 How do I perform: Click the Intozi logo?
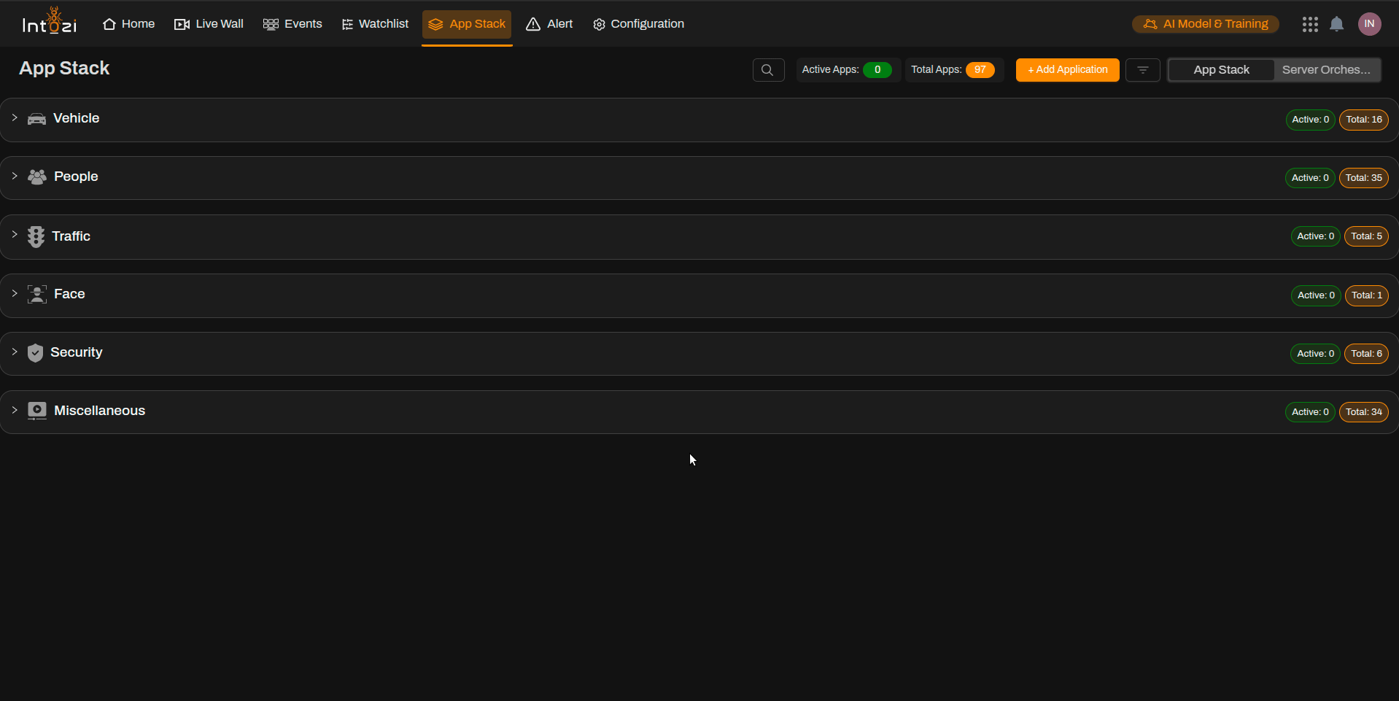tap(50, 23)
